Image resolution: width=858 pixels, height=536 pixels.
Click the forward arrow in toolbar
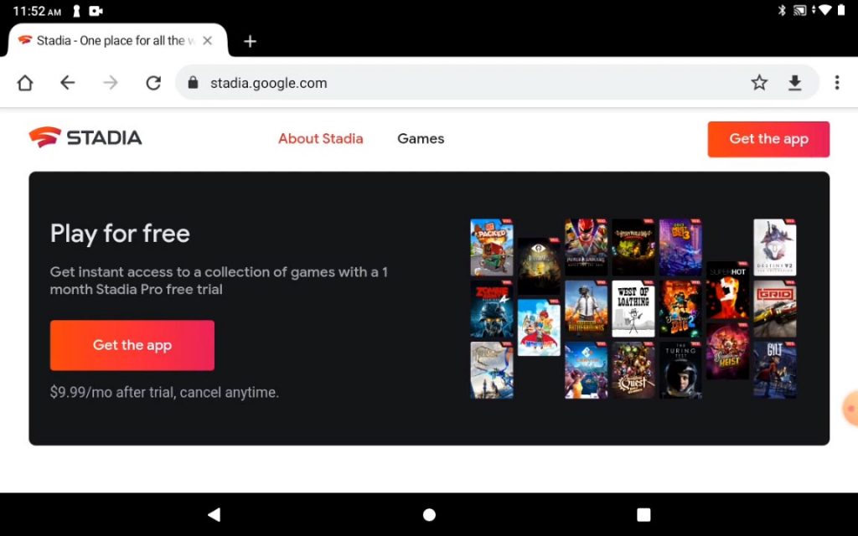pyautogui.click(x=111, y=83)
